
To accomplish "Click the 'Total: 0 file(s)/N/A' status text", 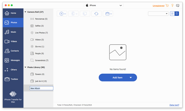I will 65,105.
